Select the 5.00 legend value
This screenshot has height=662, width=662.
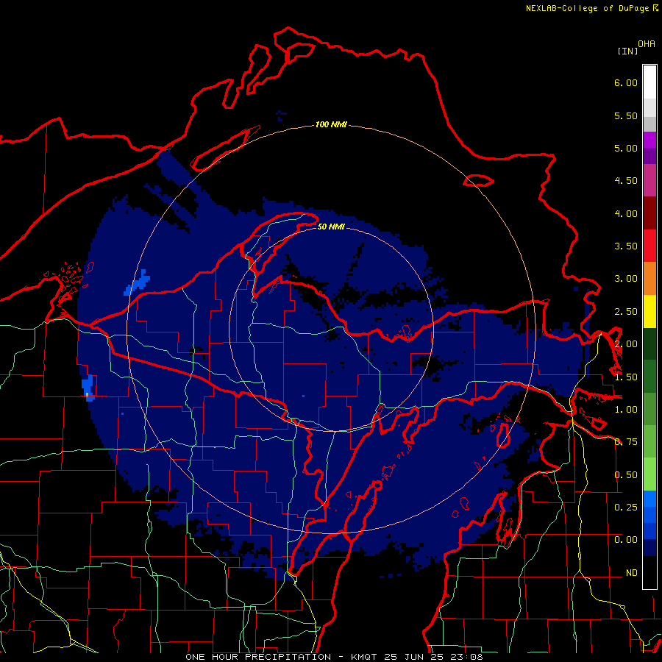pyautogui.click(x=626, y=148)
